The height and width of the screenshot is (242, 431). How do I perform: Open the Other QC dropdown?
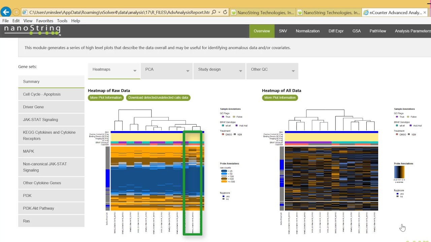pos(272,71)
